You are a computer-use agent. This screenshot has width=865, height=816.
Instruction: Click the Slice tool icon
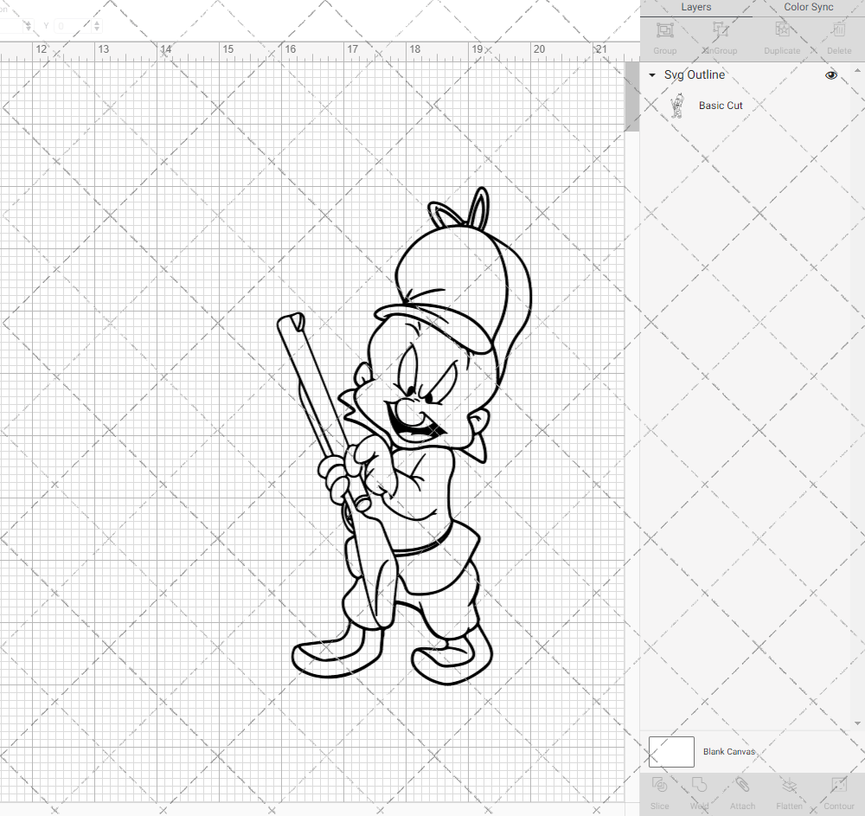tap(659, 785)
